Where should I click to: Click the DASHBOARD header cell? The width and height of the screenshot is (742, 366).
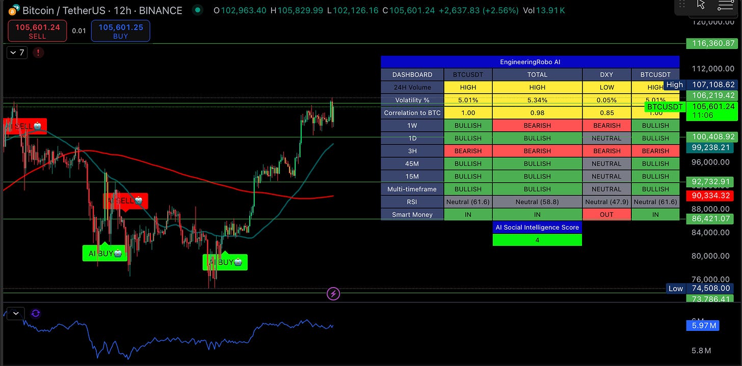412,74
